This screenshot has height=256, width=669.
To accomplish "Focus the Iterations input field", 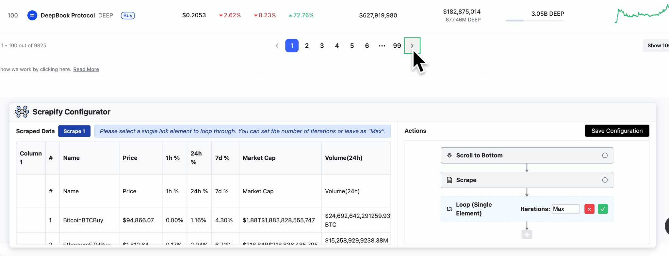I will click(565, 209).
